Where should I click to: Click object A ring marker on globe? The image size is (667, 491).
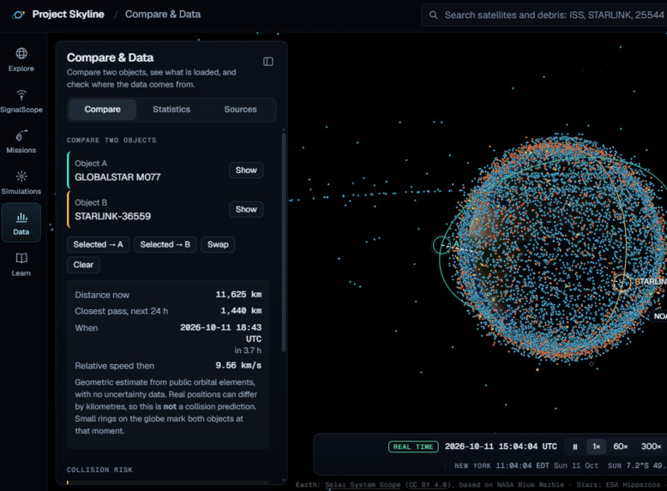(x=442, y=245)
